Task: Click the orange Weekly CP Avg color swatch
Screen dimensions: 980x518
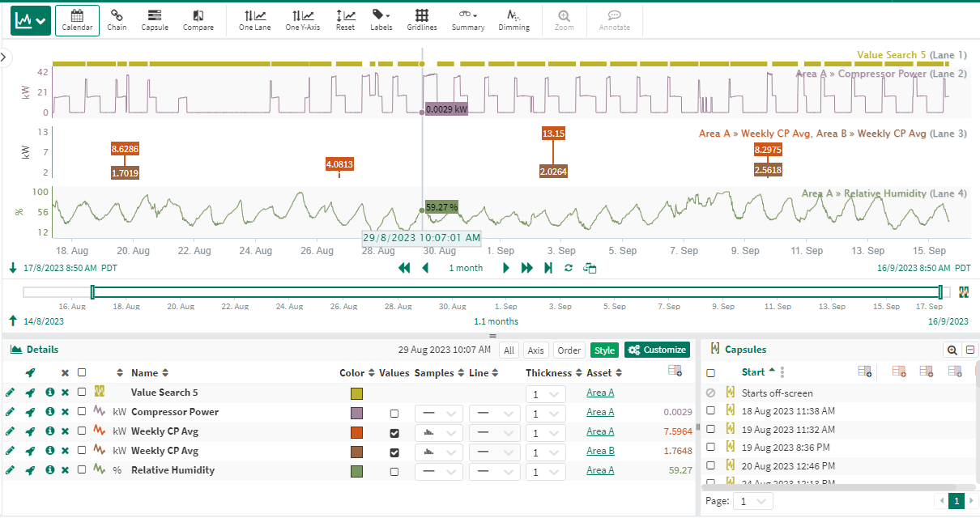Action: coord(356,432)
